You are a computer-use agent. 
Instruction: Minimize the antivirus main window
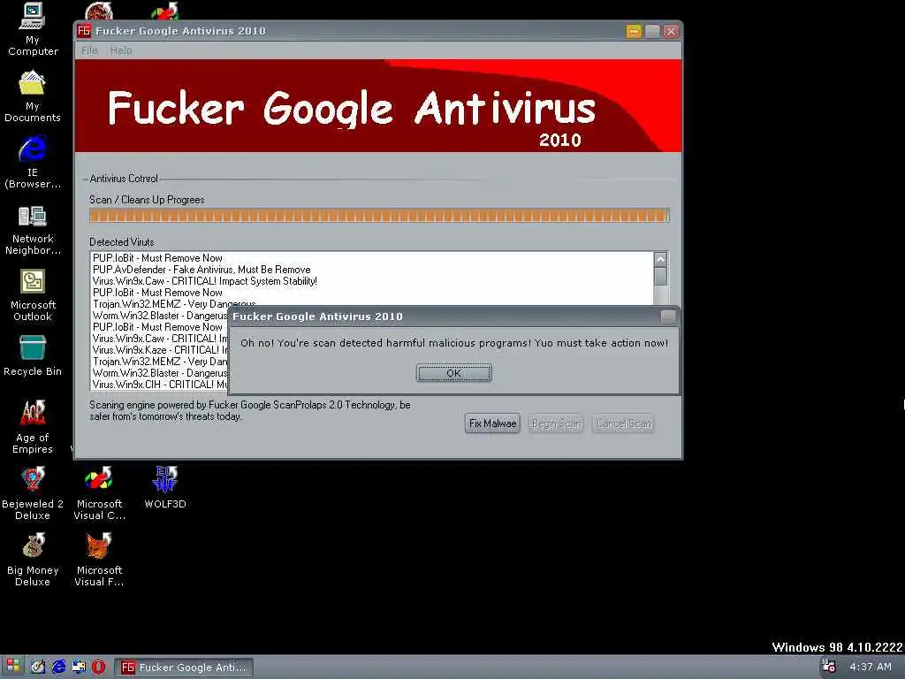pyautogui.click(x=634, y=31)
